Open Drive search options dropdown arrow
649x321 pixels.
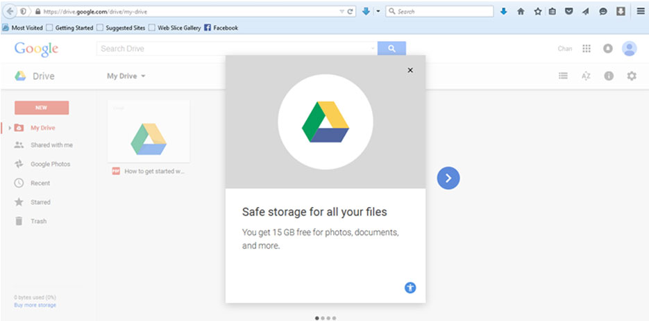click(x=373, y=49)
